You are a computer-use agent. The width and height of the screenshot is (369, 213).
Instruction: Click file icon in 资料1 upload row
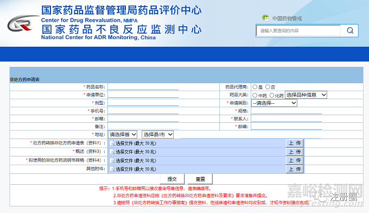tap(112, 143)
